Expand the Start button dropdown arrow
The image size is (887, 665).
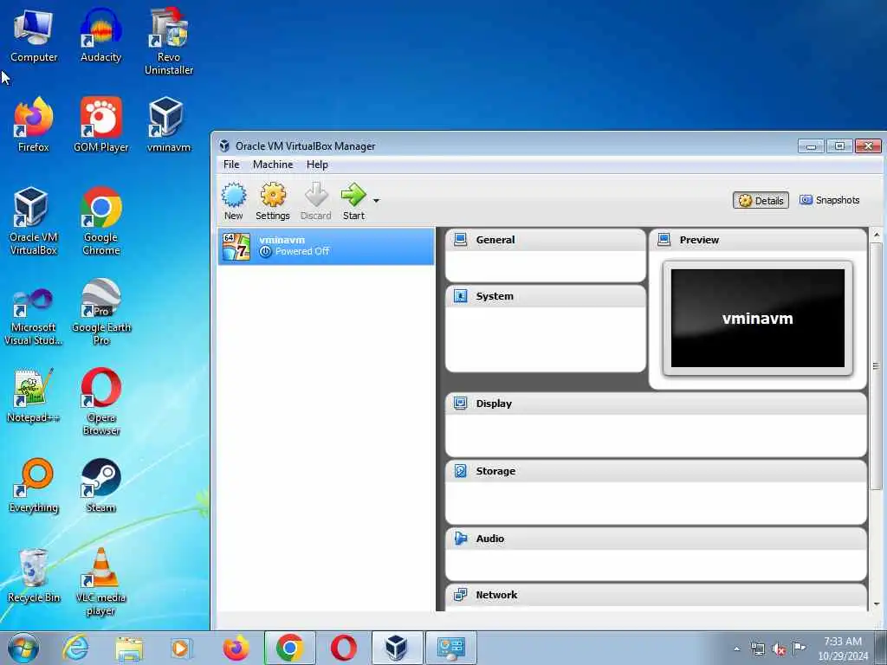[x=376, y=200]
